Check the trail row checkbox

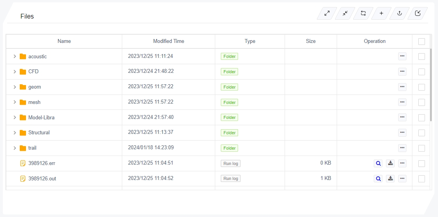[421, 148]
